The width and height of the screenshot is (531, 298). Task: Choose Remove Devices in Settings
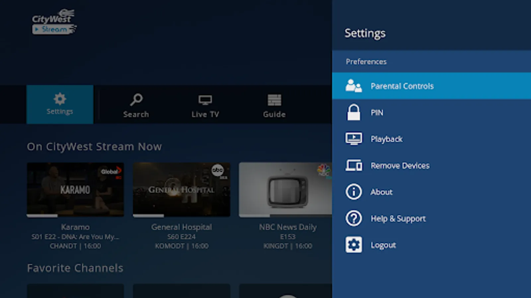(x=431, y=165)
